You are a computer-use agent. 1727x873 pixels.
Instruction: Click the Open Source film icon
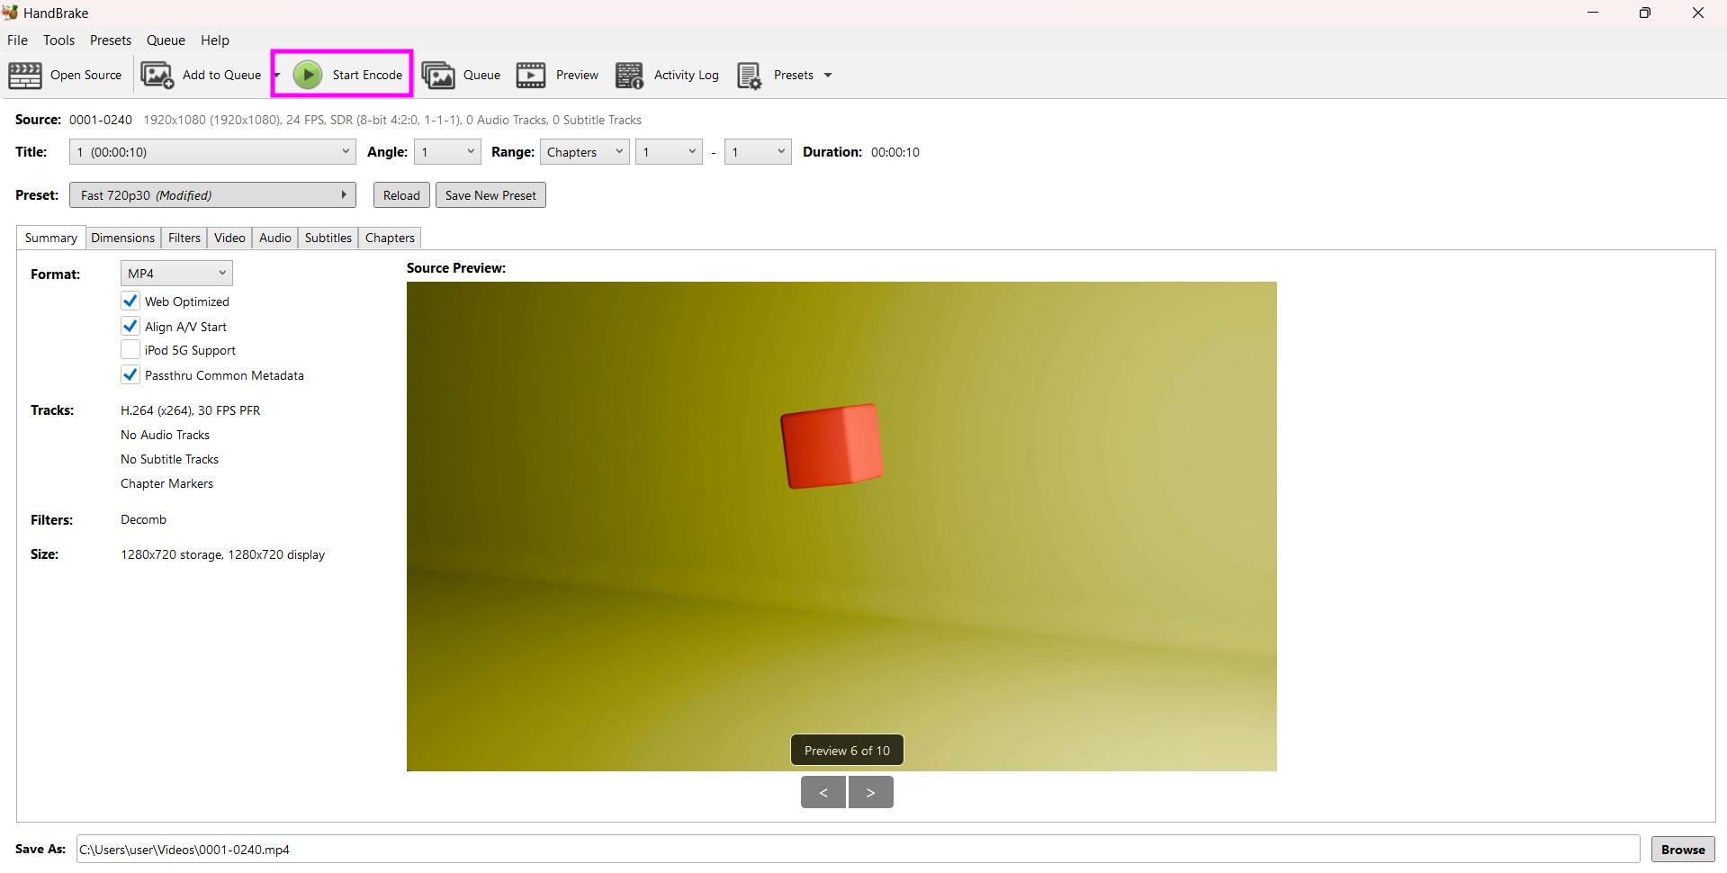tap(25, 76)
